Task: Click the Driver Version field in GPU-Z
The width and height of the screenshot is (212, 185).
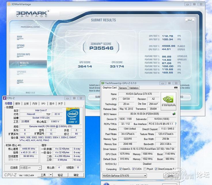Action: click(x=147, y=149)
